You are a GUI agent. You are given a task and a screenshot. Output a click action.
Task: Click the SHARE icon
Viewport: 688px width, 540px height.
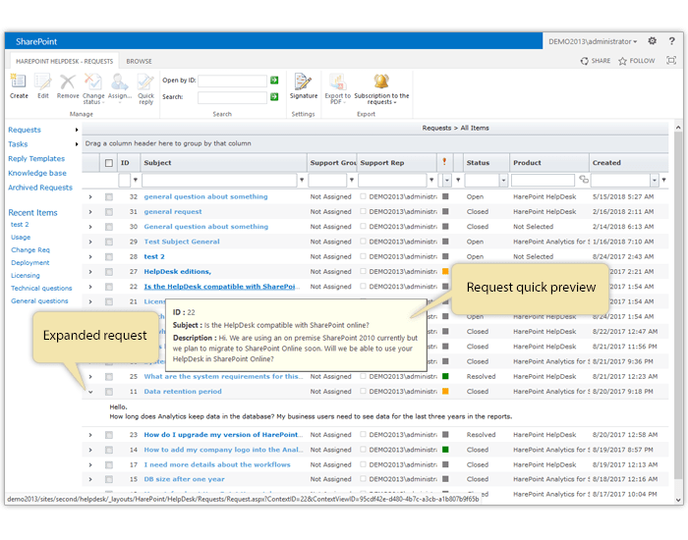point(585,61)
